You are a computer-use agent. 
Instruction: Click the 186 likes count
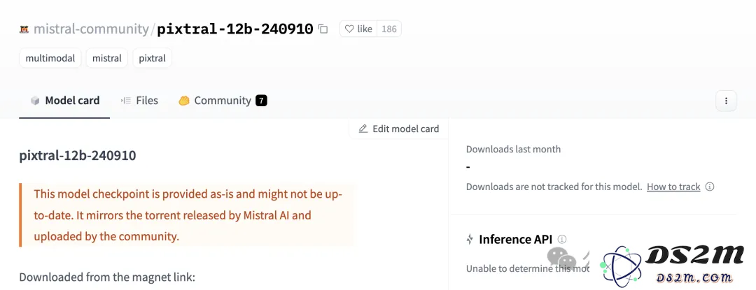[389, 29]
